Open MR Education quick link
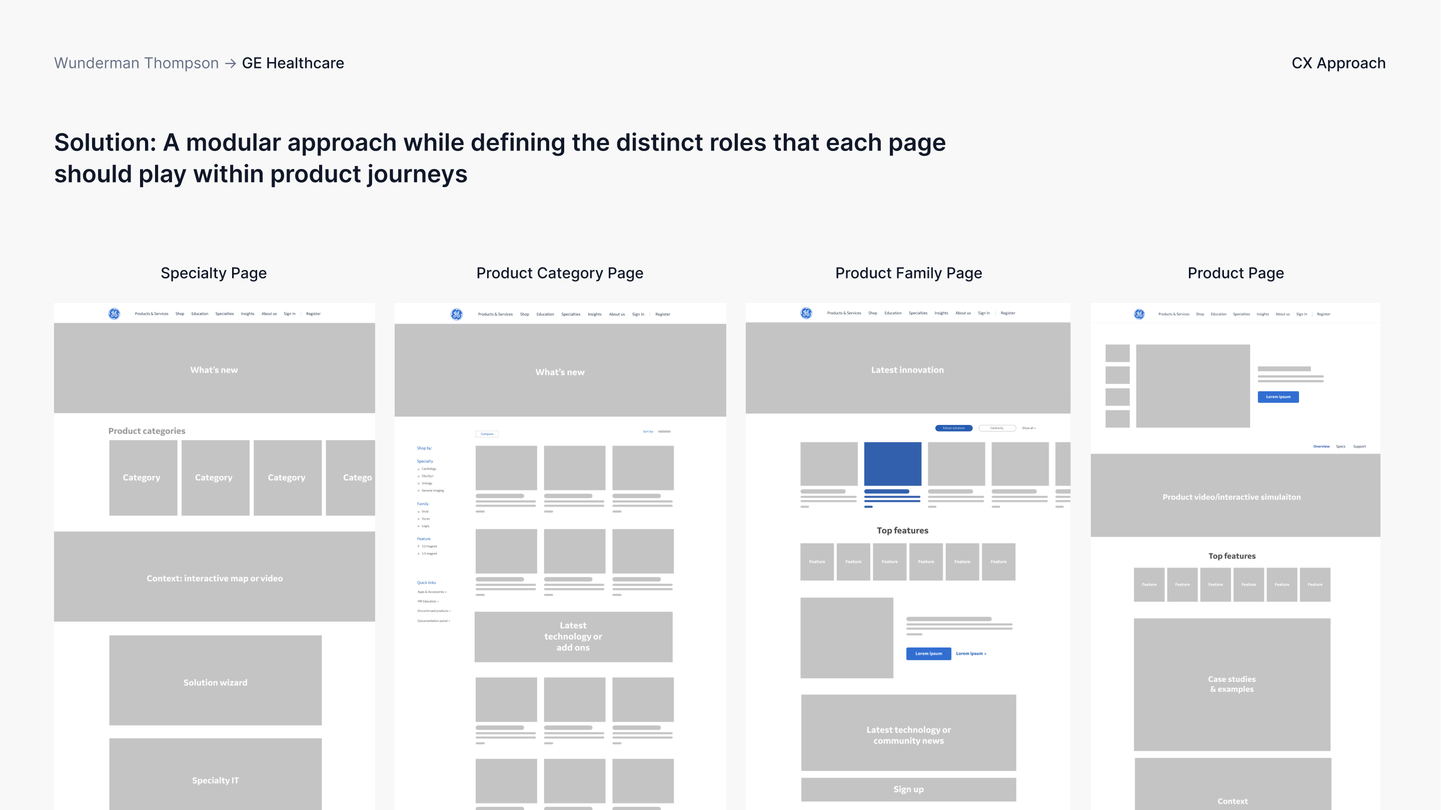 (x=428, y=601)
